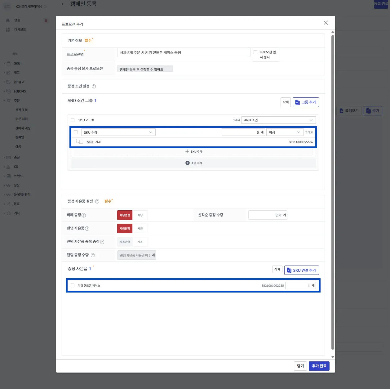Viewport: 390px width, 389px height.
Task: Click help icon beside 증정 사은품 설정
Action: click(97, 201)
